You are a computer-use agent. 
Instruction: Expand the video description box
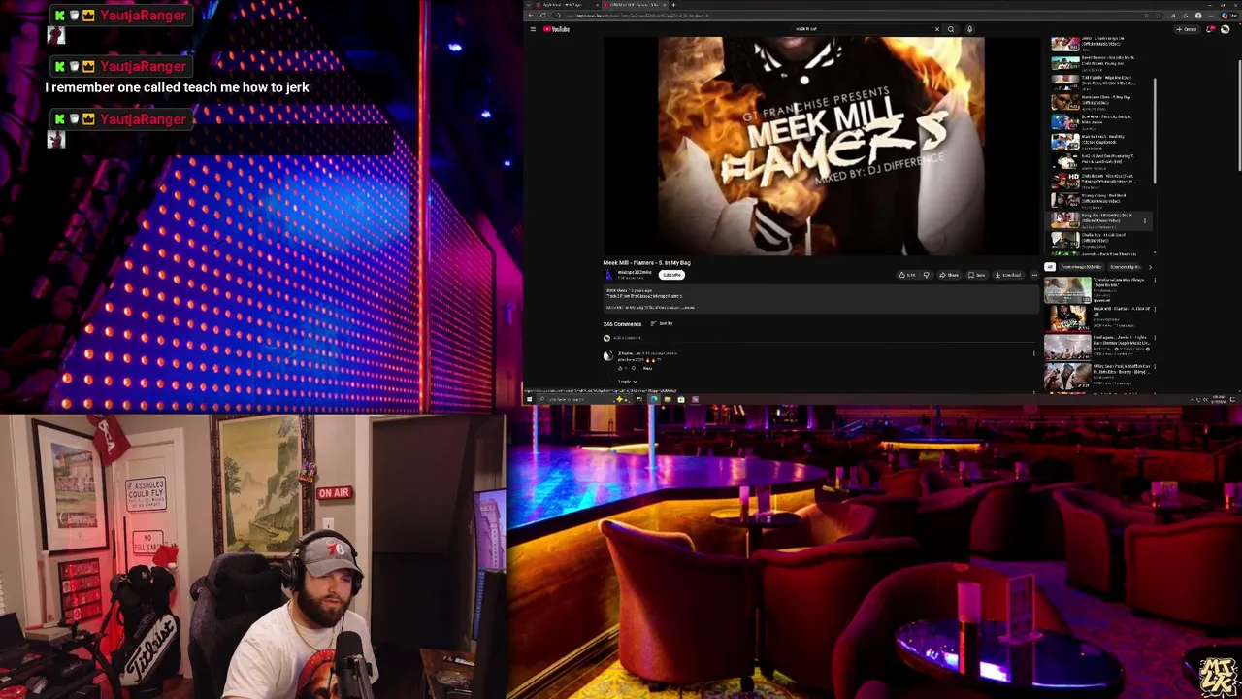tap(821, 299)
